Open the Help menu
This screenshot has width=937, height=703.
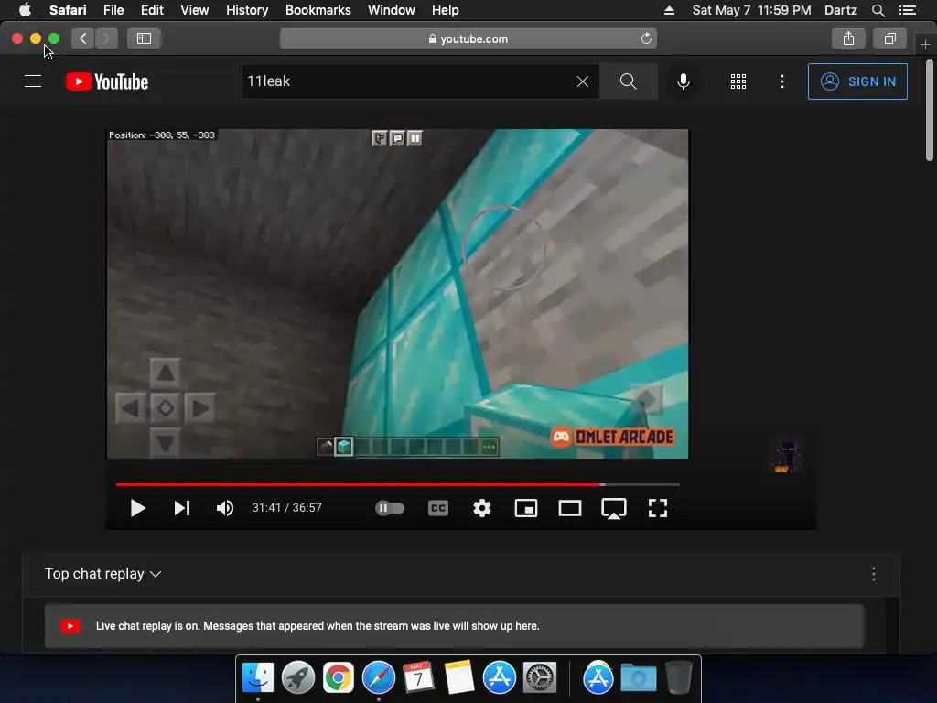pyautogui.click(x=446, y=10)
